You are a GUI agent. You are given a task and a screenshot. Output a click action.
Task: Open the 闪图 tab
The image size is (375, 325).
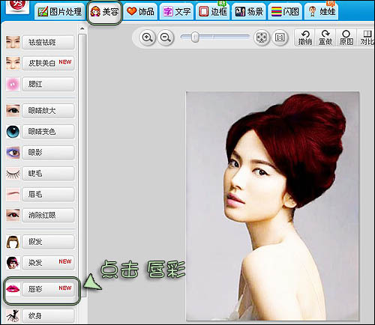tap(285, 11)
